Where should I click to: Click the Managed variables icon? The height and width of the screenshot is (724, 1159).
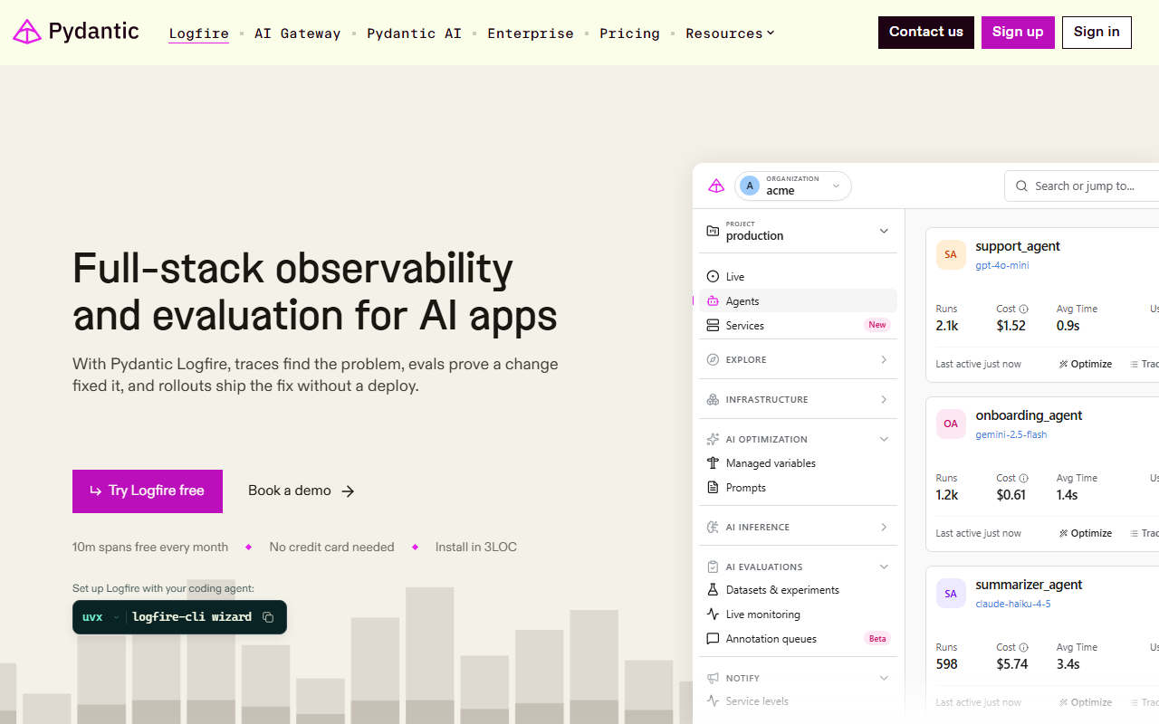pos(713,463)
